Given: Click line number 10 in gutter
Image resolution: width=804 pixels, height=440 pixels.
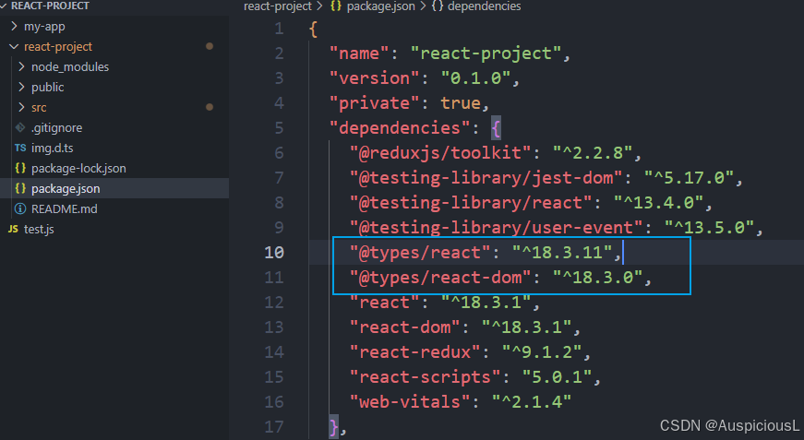Looking at the screenshot, I should [x=274, y=252].
